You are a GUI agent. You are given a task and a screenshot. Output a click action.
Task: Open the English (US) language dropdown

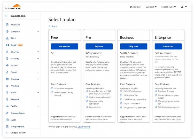click(168, 7)
